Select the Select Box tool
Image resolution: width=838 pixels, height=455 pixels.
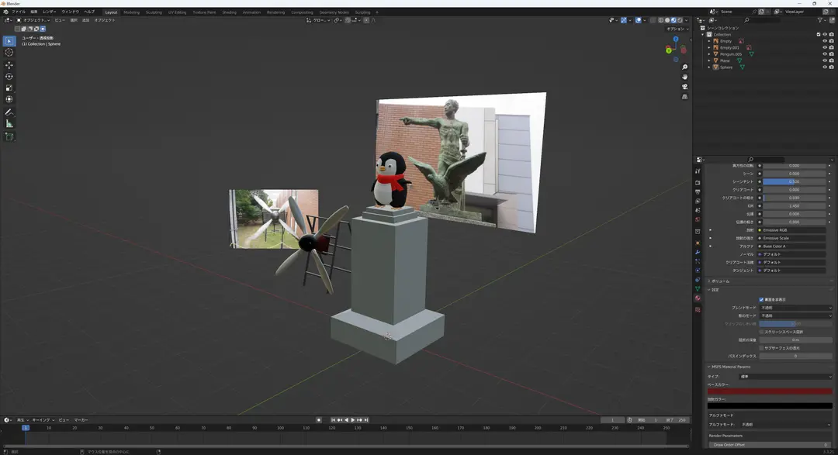point(9,41)
